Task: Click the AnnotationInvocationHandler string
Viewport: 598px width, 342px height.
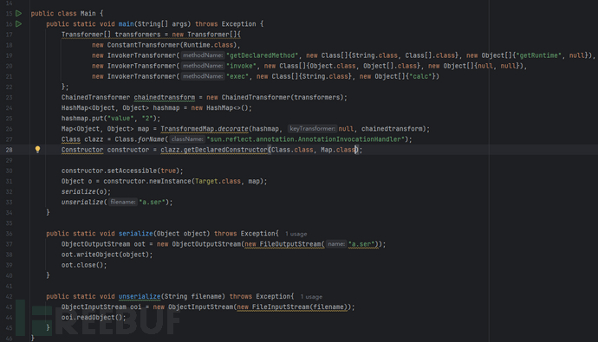Action: [x=306, y=139]
